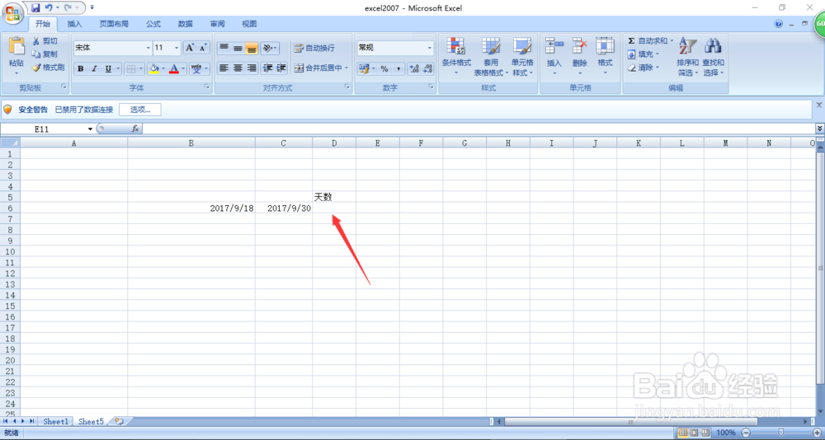The height and width of the screenshot is (440, 825).
Task: Apply comma style
Action: click(x=398, y=69)
